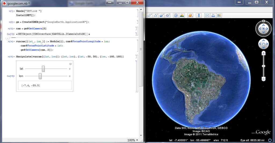Click the N north reset on the compass
This screenshot has width=275, height=143.
point(263,21)
